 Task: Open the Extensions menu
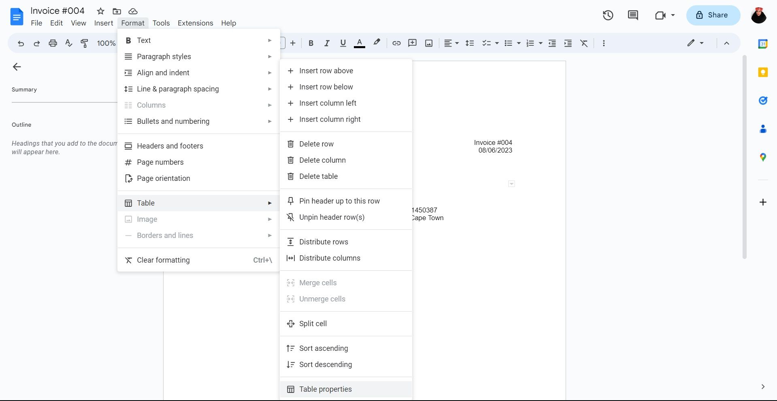click(x=195, y=23)
